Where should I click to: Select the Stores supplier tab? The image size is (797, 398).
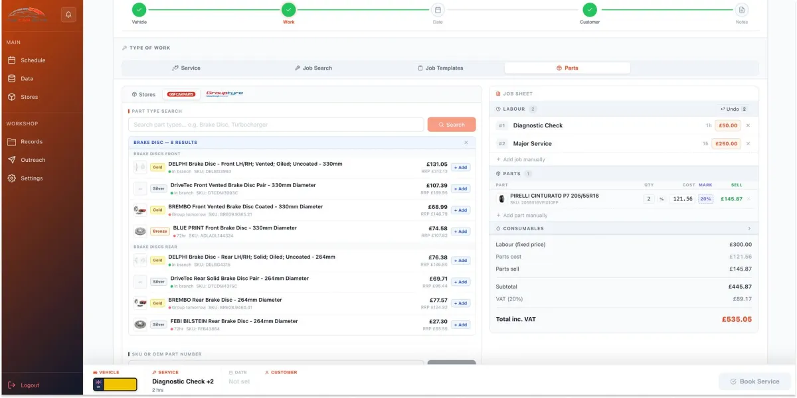coord(143,95)
